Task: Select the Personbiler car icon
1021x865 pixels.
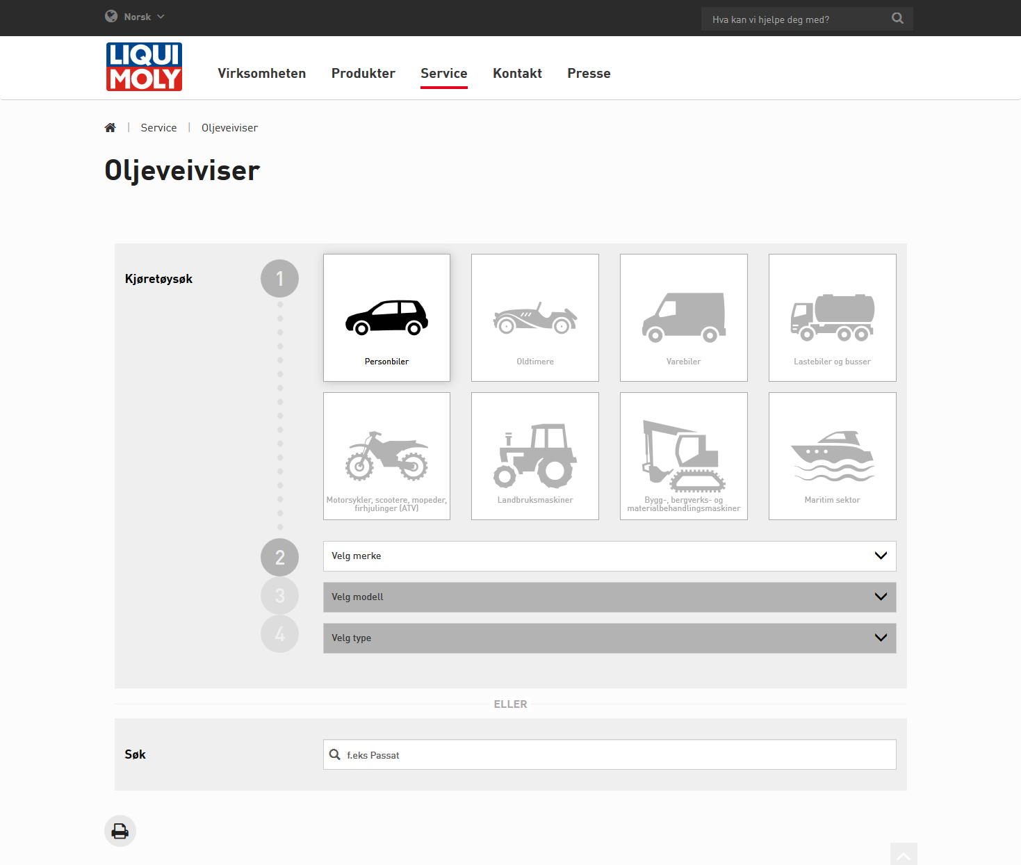Action: pyautogui.click(x=386, y=318)
